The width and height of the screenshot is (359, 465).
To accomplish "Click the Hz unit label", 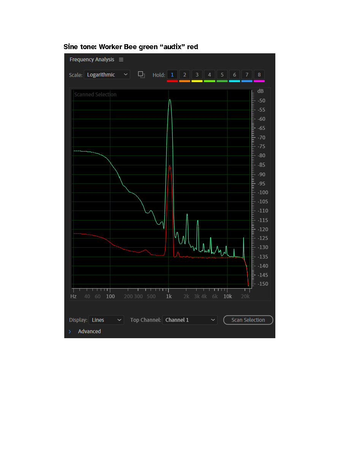I will 73,296.
